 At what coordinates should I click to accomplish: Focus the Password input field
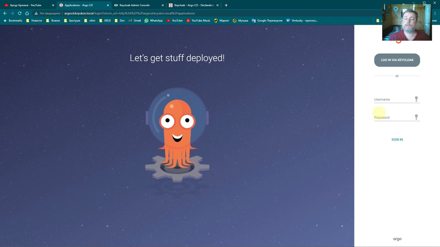tap(397, 117)
